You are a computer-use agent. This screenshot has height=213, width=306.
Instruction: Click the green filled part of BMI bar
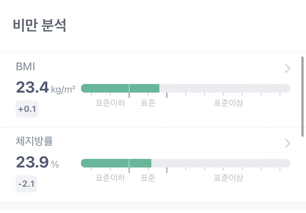[x=120, y=88]
